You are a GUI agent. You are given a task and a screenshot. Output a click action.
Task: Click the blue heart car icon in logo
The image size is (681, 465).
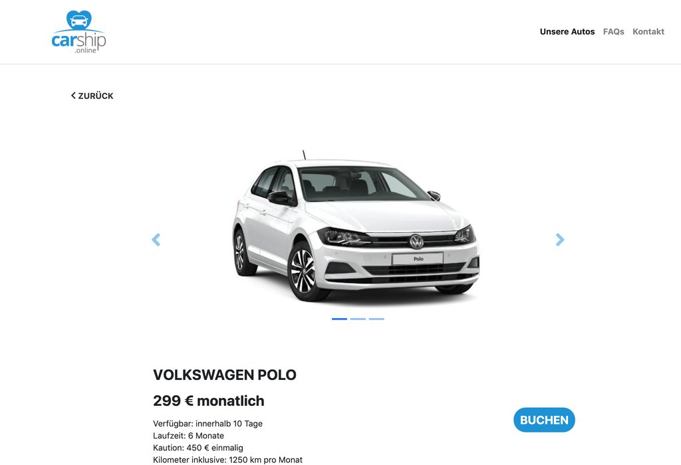(x=78, y=21)
